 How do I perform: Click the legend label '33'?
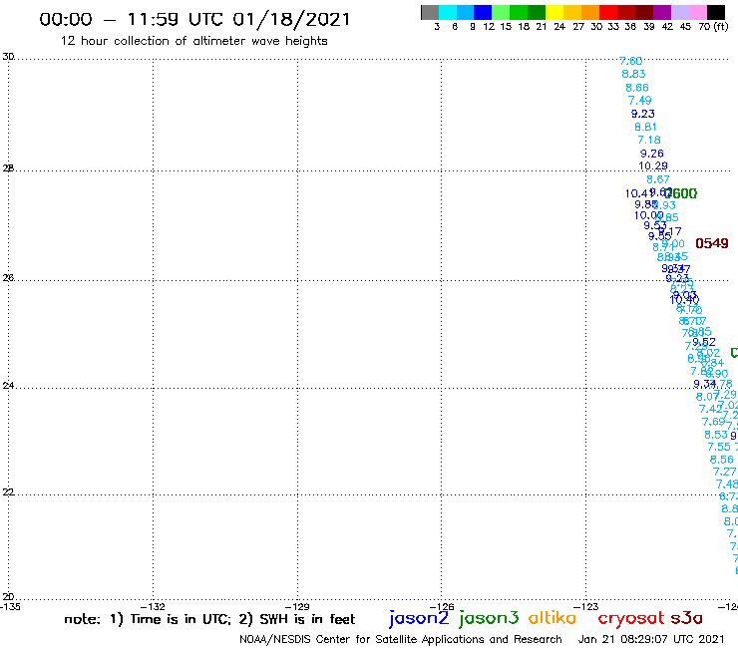point(613,27)
